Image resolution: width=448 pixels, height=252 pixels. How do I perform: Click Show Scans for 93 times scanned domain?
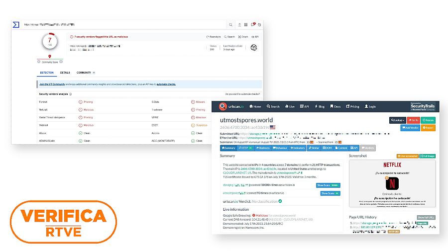[x=330, y=193]
